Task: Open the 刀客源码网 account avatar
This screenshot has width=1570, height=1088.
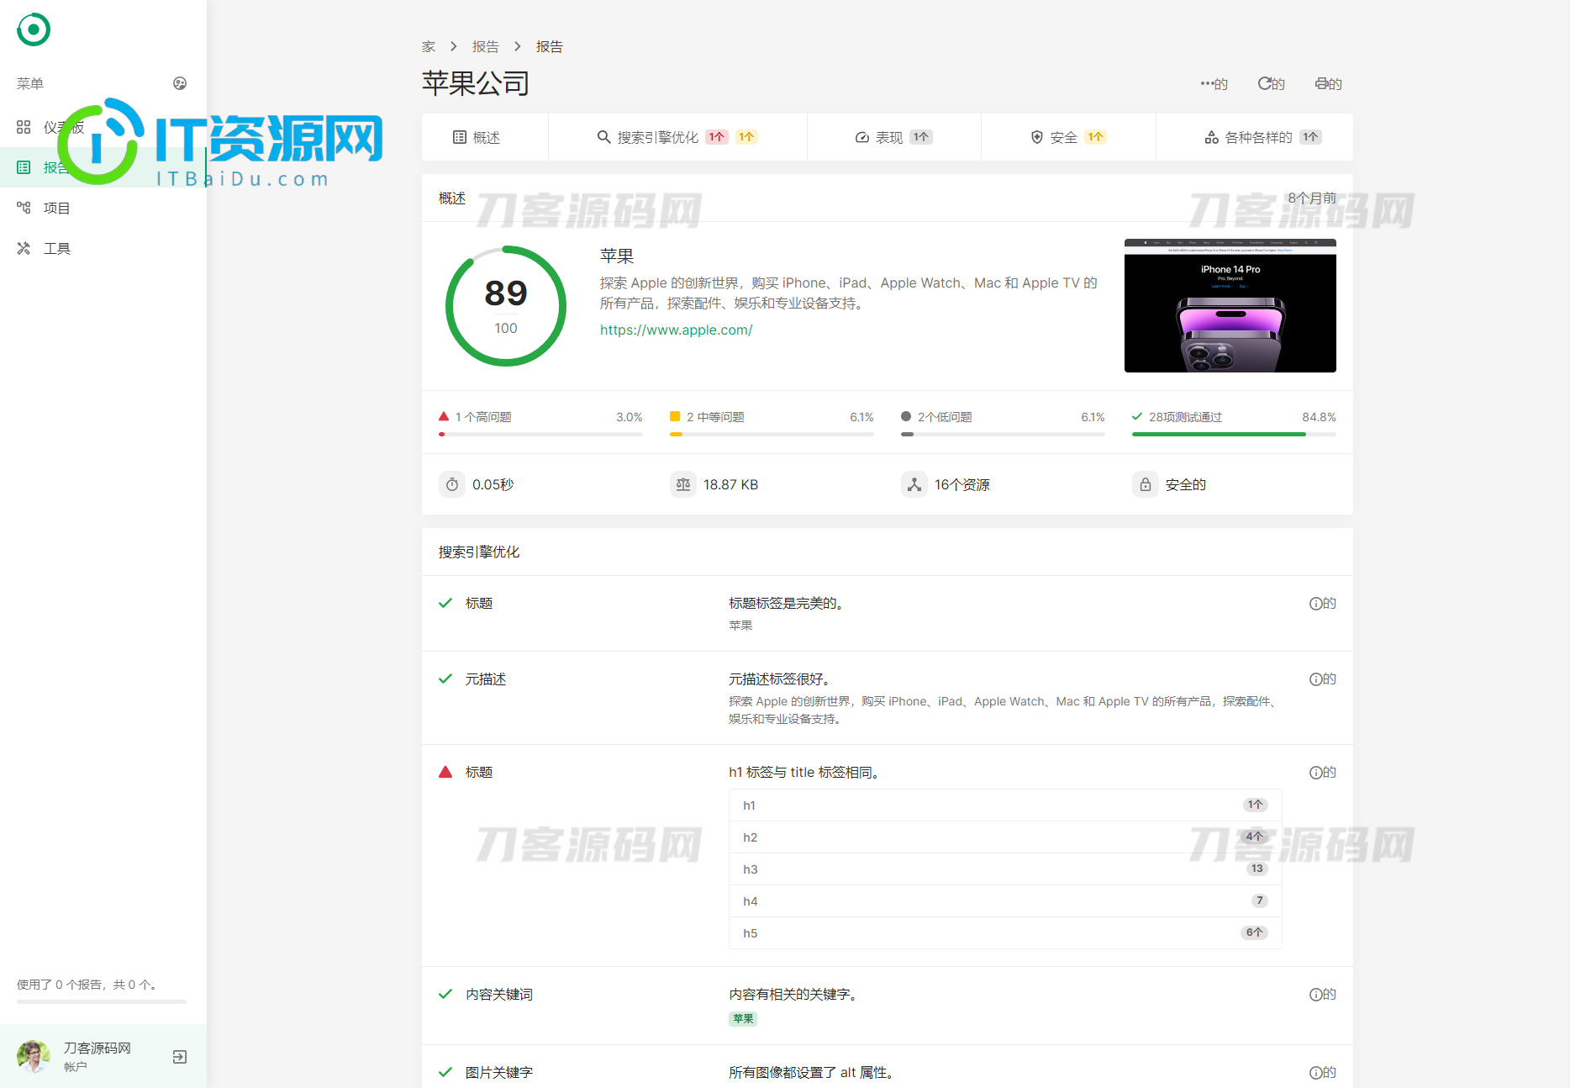Action: (34, 1057)
